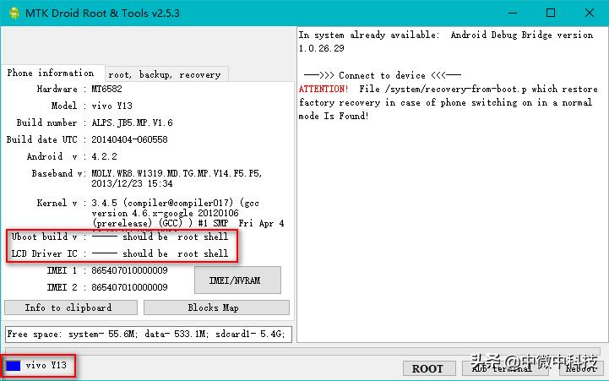Open the Blocks Map button

pos(216,308)
